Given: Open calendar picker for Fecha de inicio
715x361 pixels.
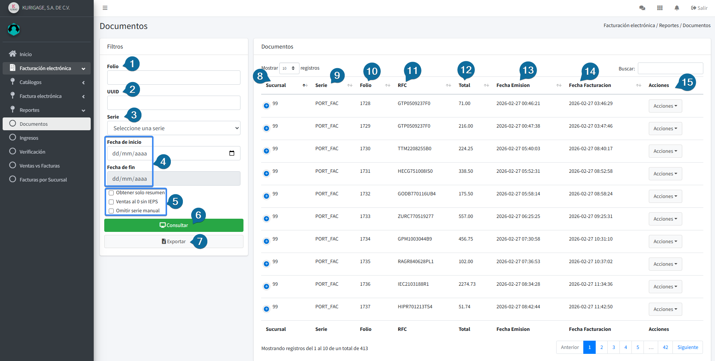Looking at the screenshot, I should 232,153.
